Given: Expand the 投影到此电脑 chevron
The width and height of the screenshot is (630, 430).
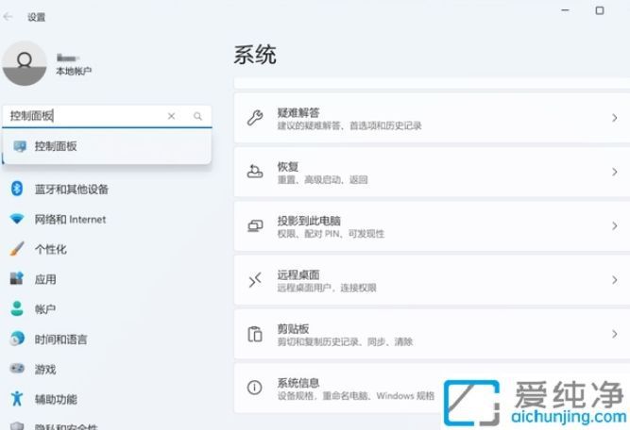Looking at the screenshot, I should 614,225.
